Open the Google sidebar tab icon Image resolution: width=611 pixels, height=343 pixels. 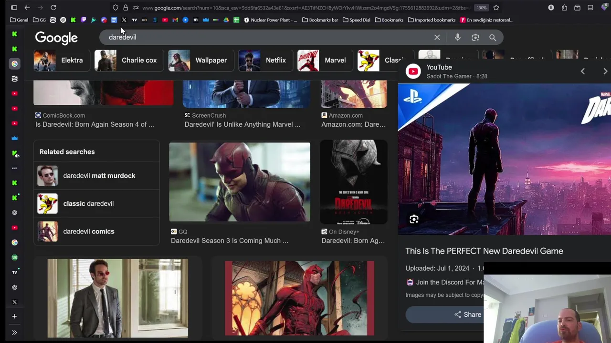pyautogui.click(x=14, y=63)
